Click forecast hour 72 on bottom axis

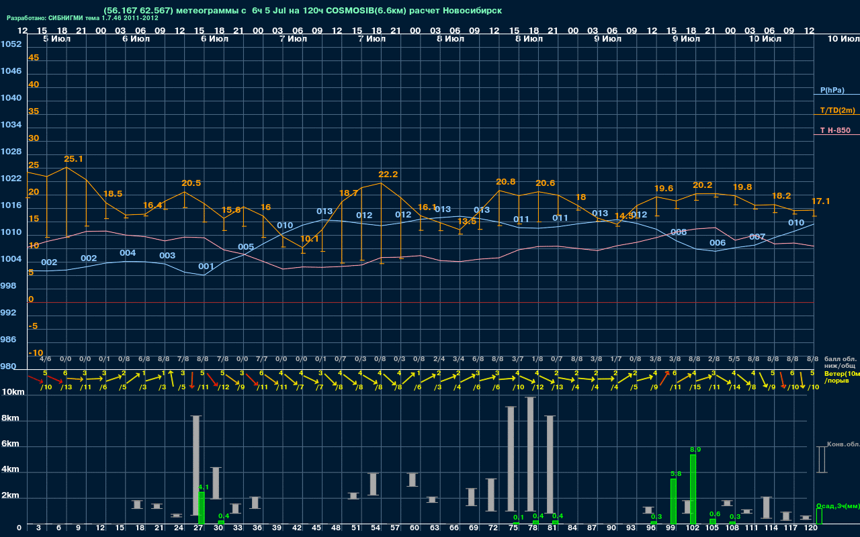tap(493, 528)
